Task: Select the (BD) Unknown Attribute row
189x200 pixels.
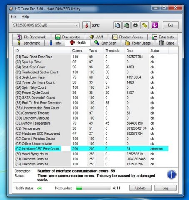Action: pos(92,118)
